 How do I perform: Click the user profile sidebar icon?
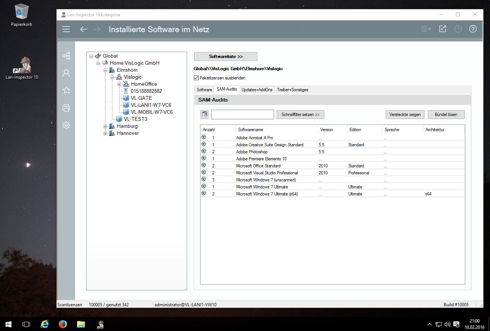66,73
